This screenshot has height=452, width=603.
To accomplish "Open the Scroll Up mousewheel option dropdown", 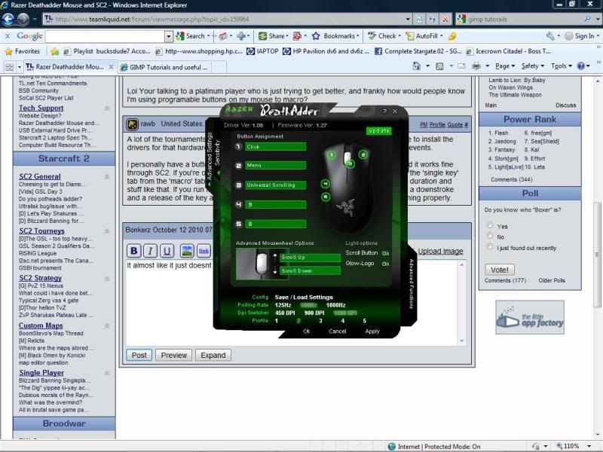I will (x=310, y=257).
